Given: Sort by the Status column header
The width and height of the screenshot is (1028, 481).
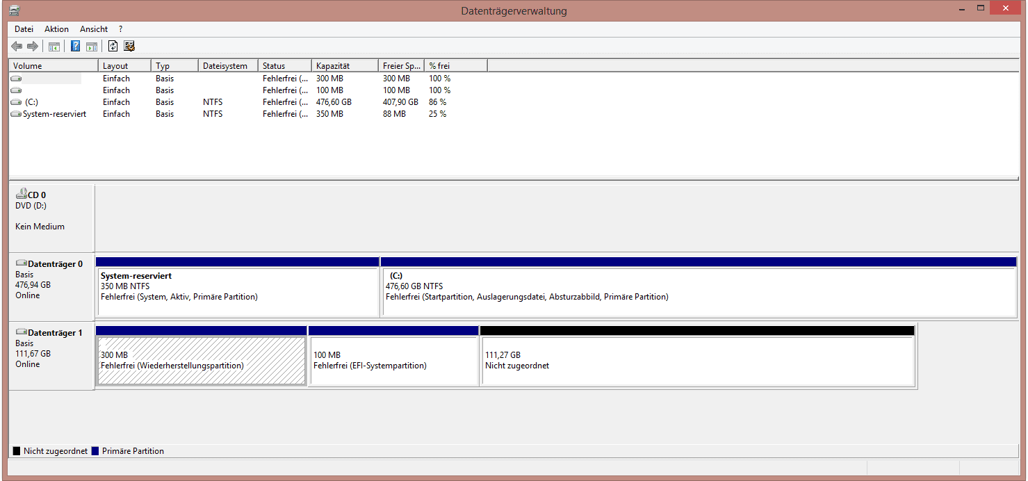Looking at the screenshot, I should 286,65.
